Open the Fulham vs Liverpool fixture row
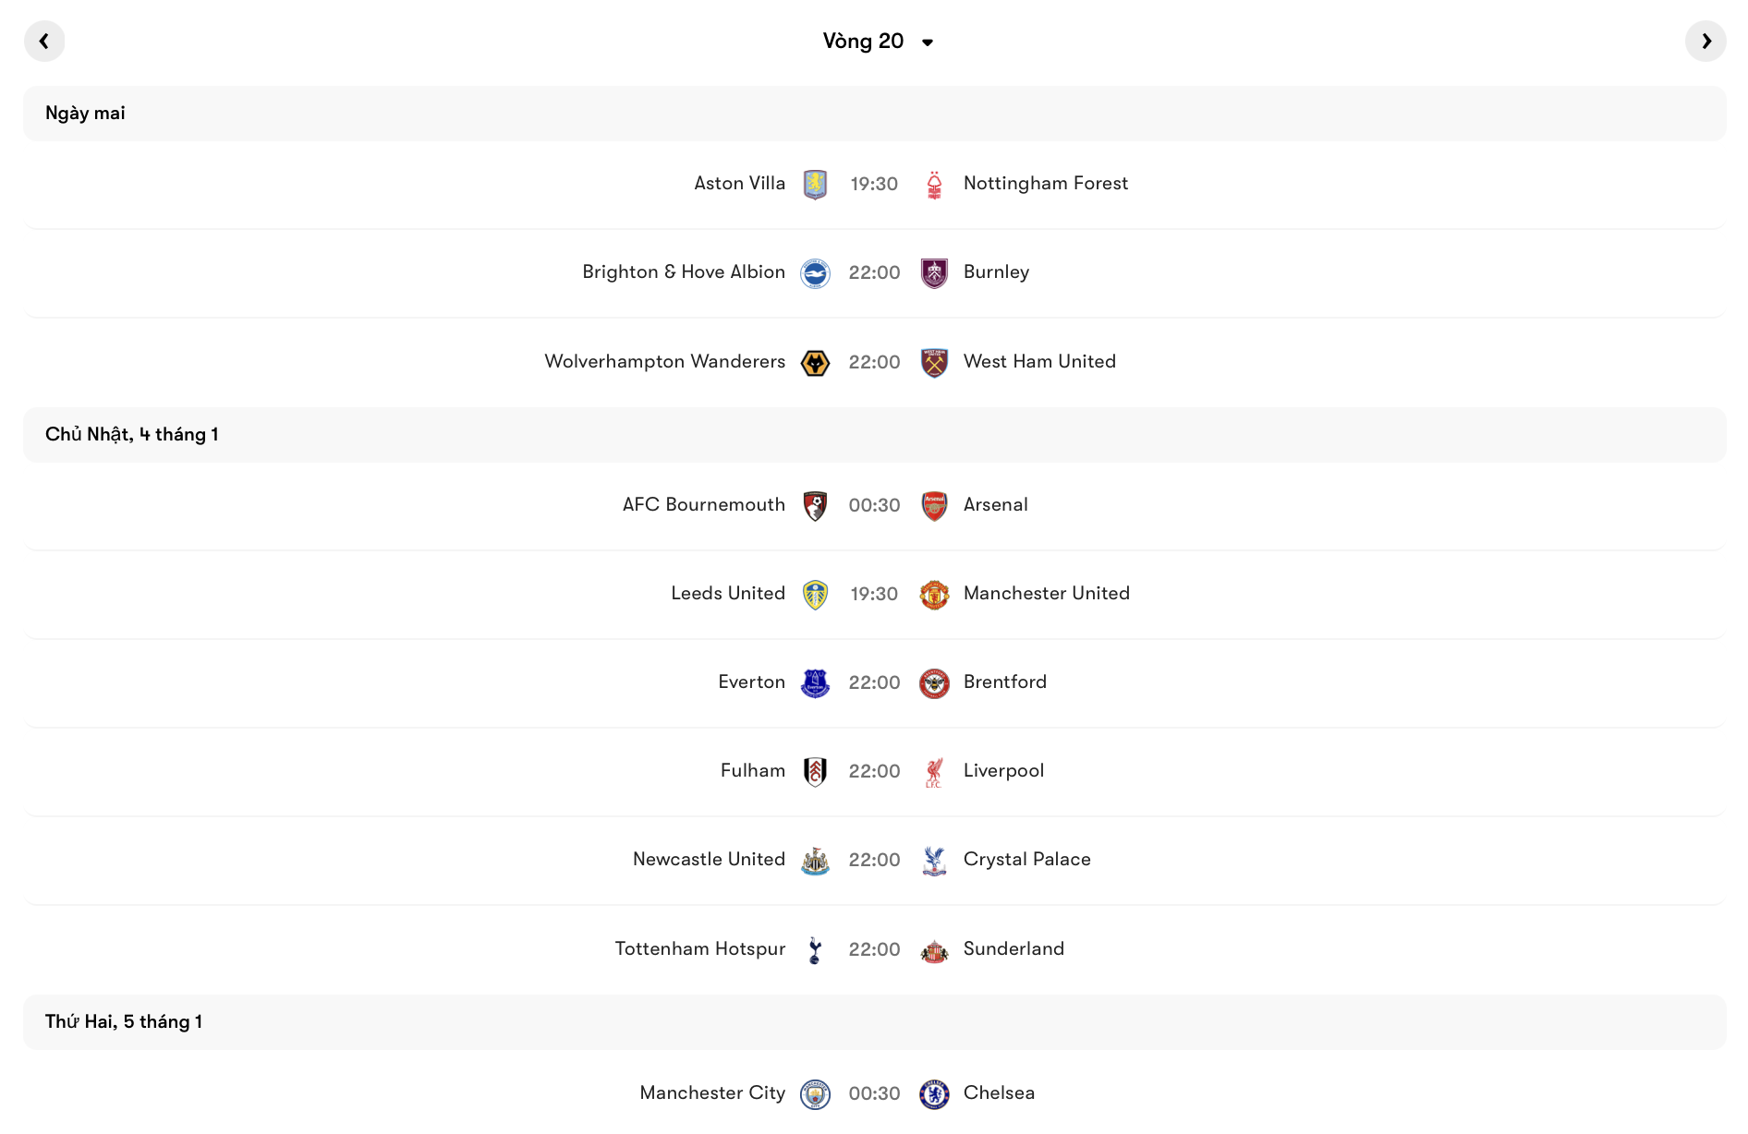 click(x=874, y=770)
